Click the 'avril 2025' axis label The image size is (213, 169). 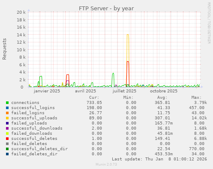pyautogui.click(x=85, y=91)
